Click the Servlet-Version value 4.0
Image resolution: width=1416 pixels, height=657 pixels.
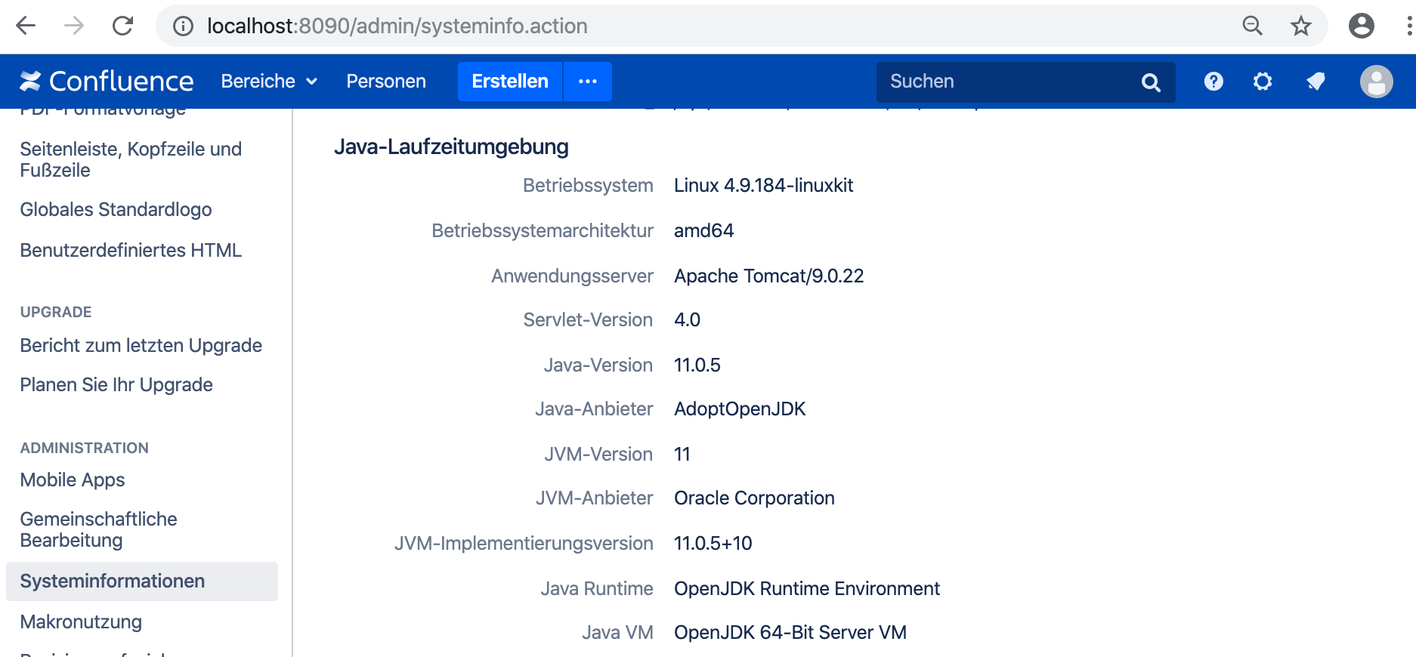click(687, 319)
